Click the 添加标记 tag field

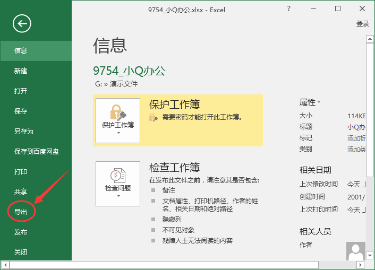pyautogui.click(x=356, y=138)
